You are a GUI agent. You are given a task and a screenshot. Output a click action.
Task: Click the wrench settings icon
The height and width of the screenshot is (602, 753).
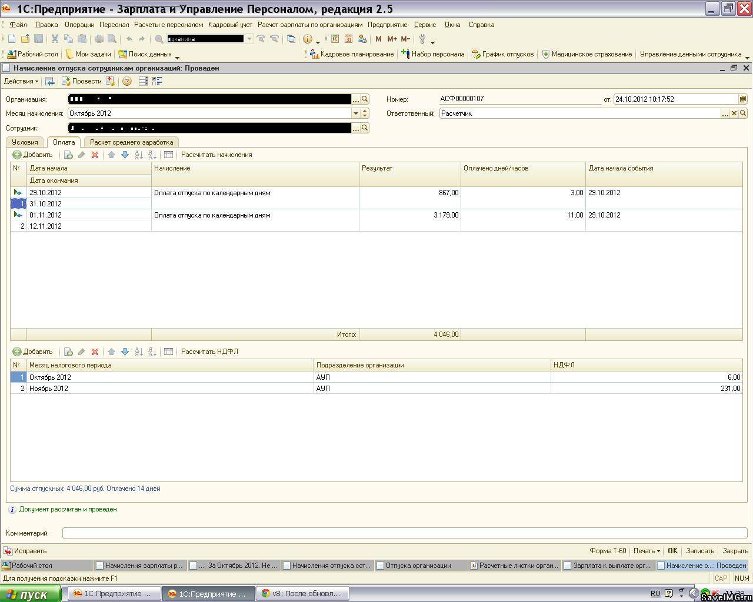coord(422,39)
